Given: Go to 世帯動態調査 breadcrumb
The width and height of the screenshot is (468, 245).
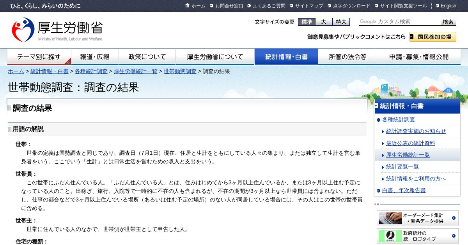Looking at the screenshot, I should pos(180,71).
